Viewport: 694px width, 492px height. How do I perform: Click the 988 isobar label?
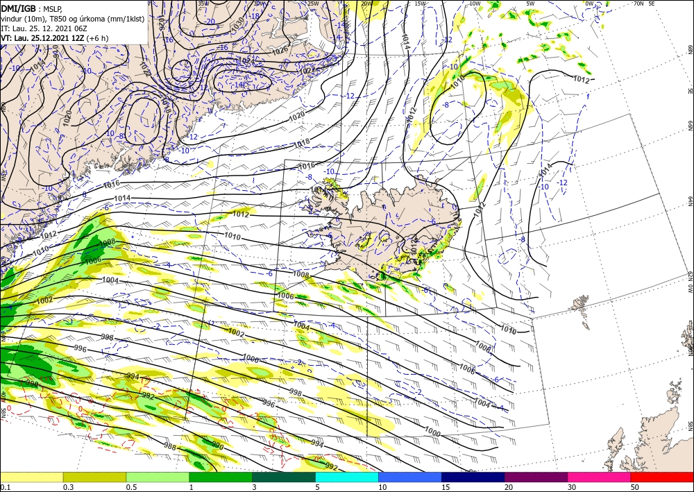[x=170, y=446]
